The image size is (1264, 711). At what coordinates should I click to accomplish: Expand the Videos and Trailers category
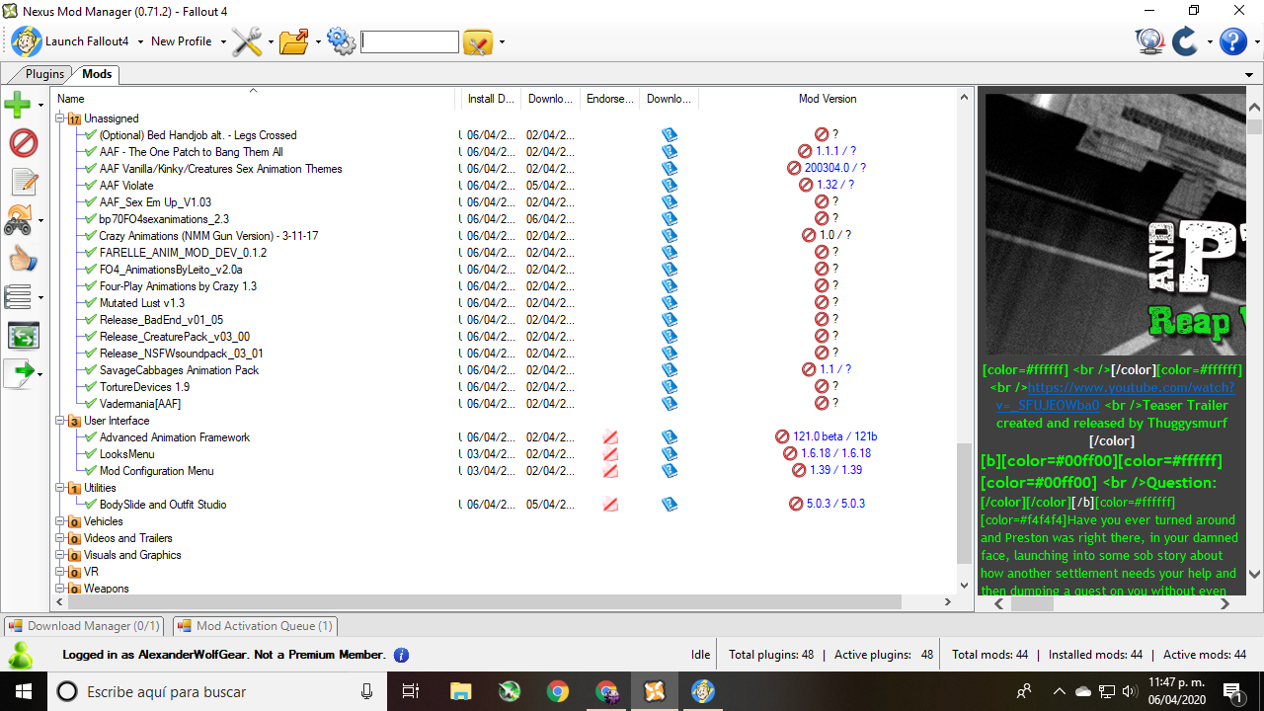click(x=60, y=538)
